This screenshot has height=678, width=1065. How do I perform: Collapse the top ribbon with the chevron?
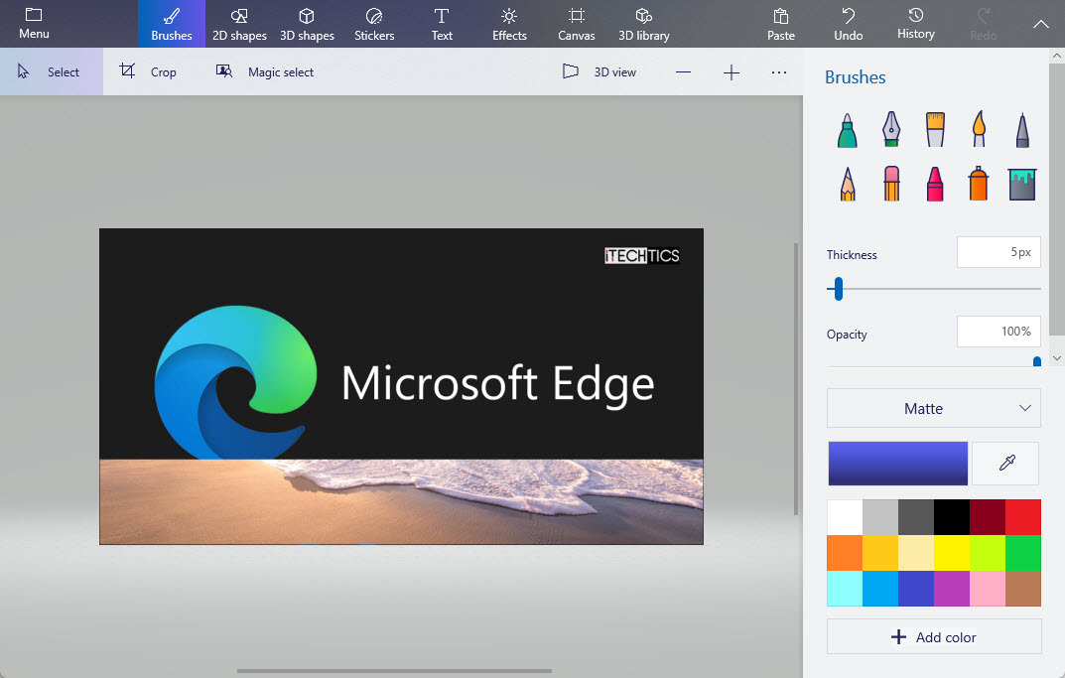click(x=1040, y=24)
